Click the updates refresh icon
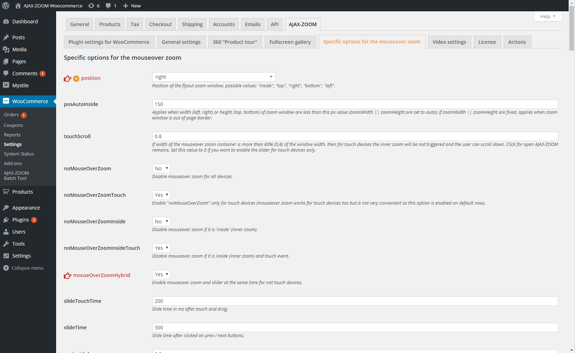This screenshot has width=575, height=353. tap(91, 6)
